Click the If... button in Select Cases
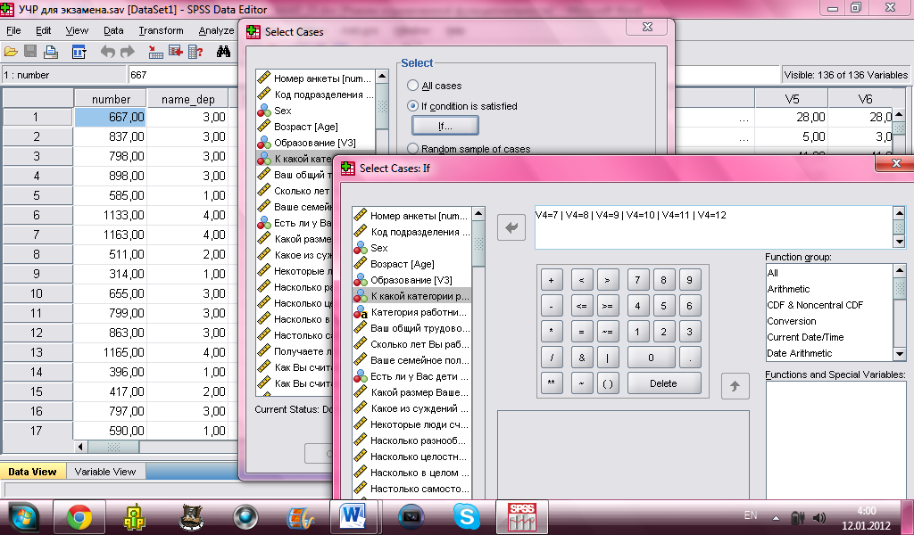 point(445,125)
